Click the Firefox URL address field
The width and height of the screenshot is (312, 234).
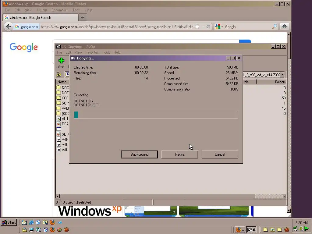point(117,27)
